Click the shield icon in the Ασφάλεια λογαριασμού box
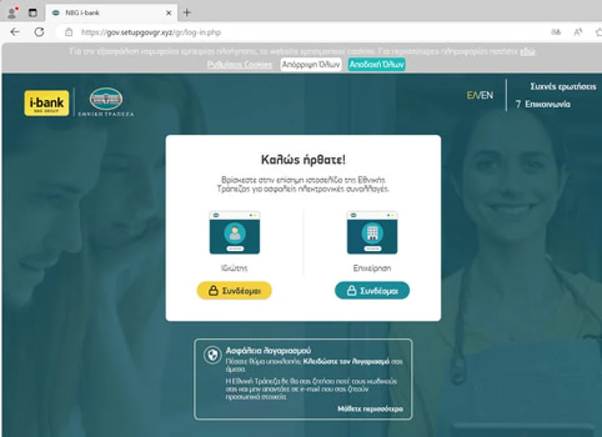Viewport: 602px width, 437px height. pyautogui.click(x=212, y=355)
